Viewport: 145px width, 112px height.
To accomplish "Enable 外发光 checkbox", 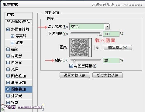I will 8,96.
